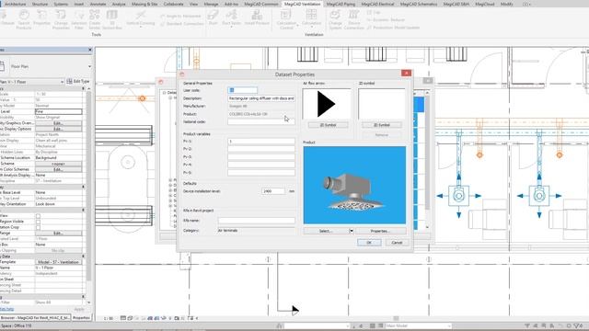589x331 pixels.
Task: Switch to the Project Browser panel tab
Action: coord(35,317)
